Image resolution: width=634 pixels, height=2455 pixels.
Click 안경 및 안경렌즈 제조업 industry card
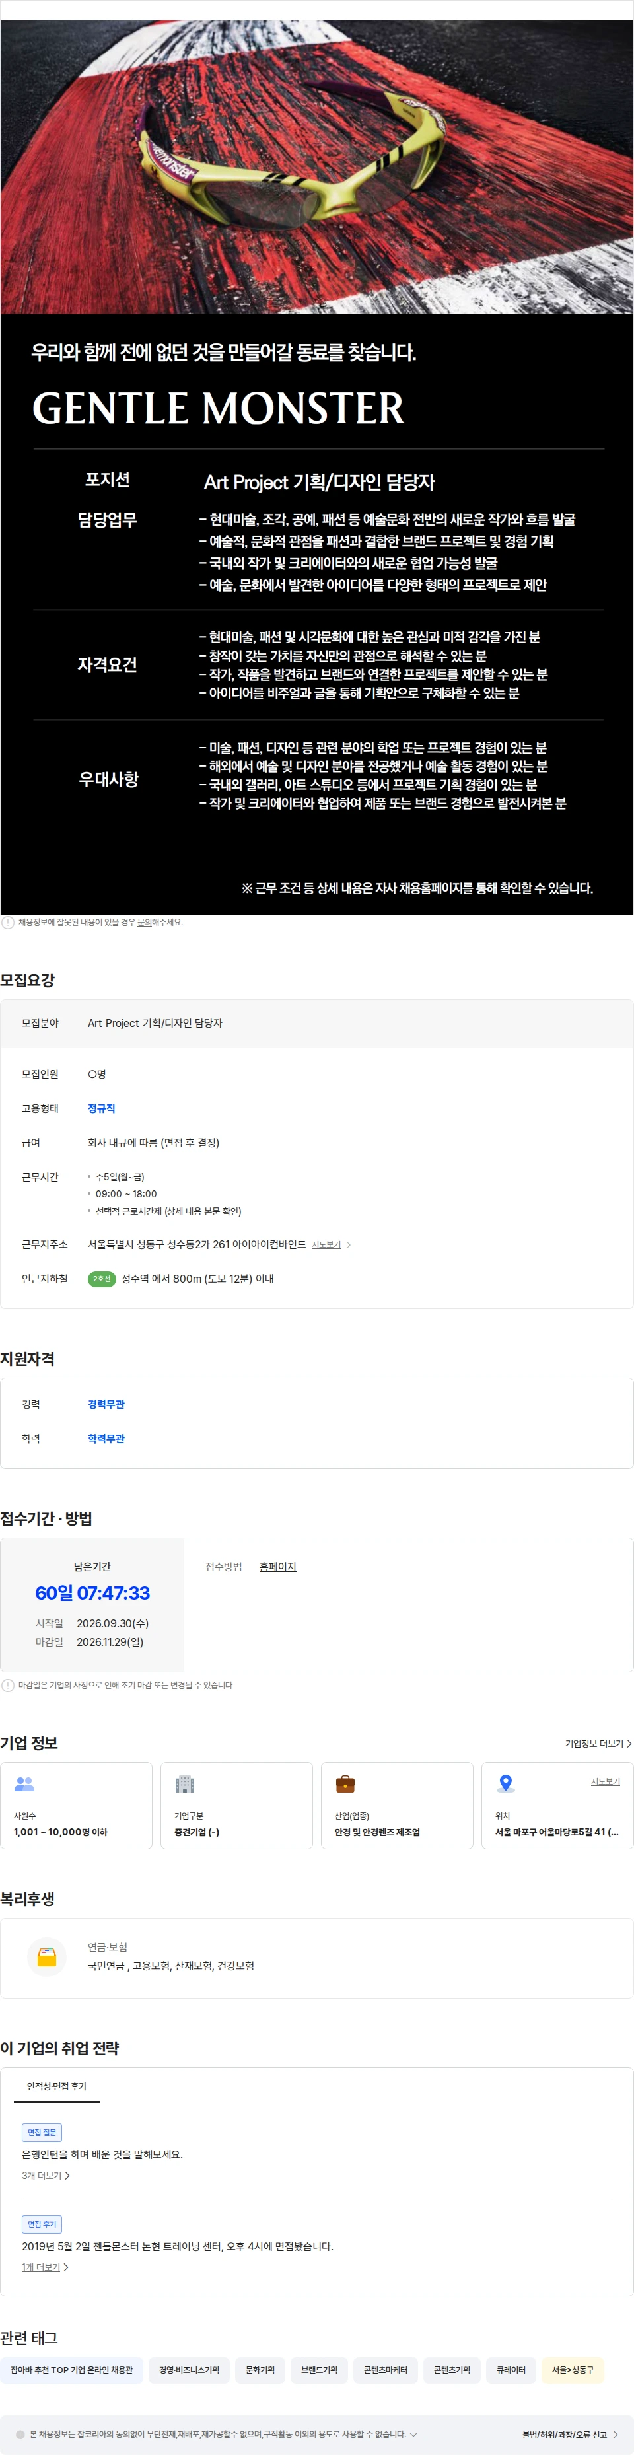coord(397,1806)
